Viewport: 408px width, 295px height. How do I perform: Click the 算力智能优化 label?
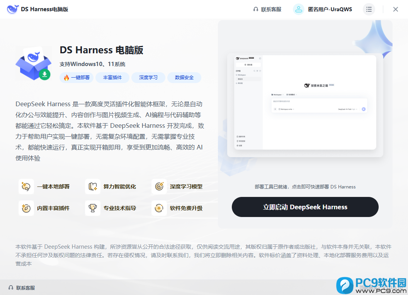click(120, 186)
